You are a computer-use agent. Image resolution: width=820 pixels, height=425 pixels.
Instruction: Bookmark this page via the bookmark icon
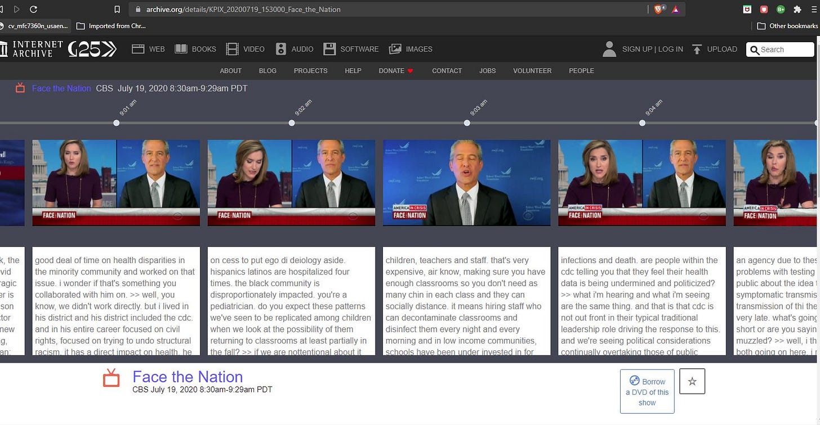pyautogui.click(x=117, y=9)
